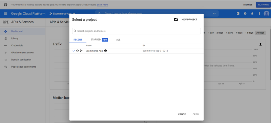Download the Traffic chart data
The height and width of the screenshot is (123, 271).
coord(260,44)
